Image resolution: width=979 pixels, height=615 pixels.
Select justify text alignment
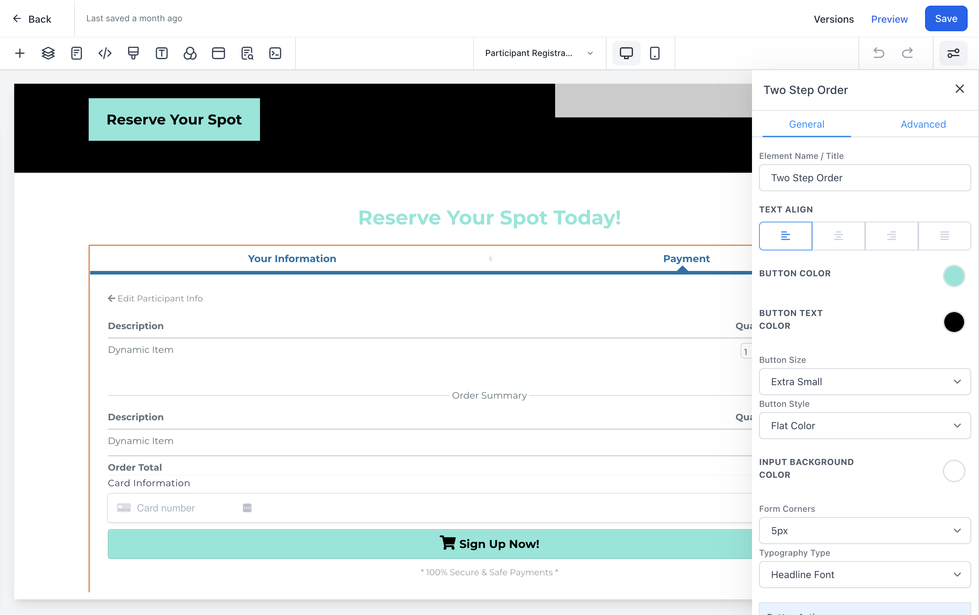tap(945, 236)
